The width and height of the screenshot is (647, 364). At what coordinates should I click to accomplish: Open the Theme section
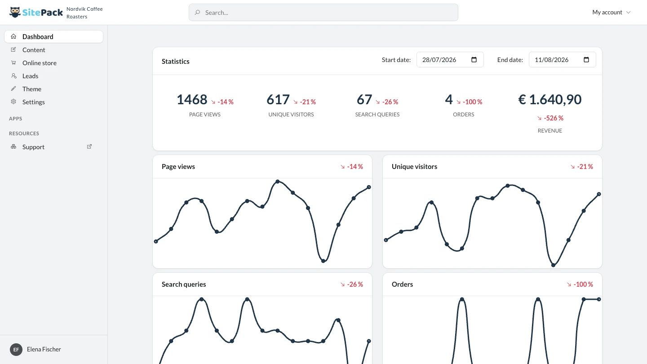pyautogui.click(x=53, y=89)
